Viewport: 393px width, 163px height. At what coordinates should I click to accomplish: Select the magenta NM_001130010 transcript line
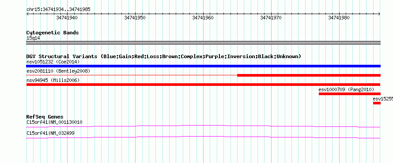203,126
